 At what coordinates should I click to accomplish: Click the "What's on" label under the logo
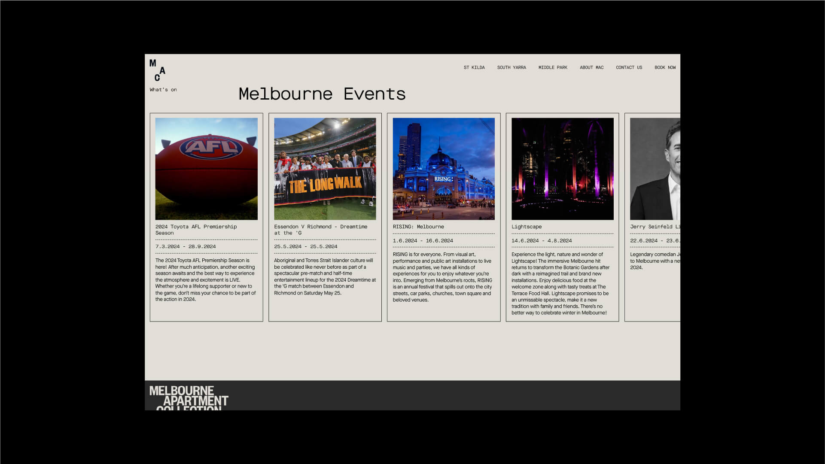click(163, 90)
